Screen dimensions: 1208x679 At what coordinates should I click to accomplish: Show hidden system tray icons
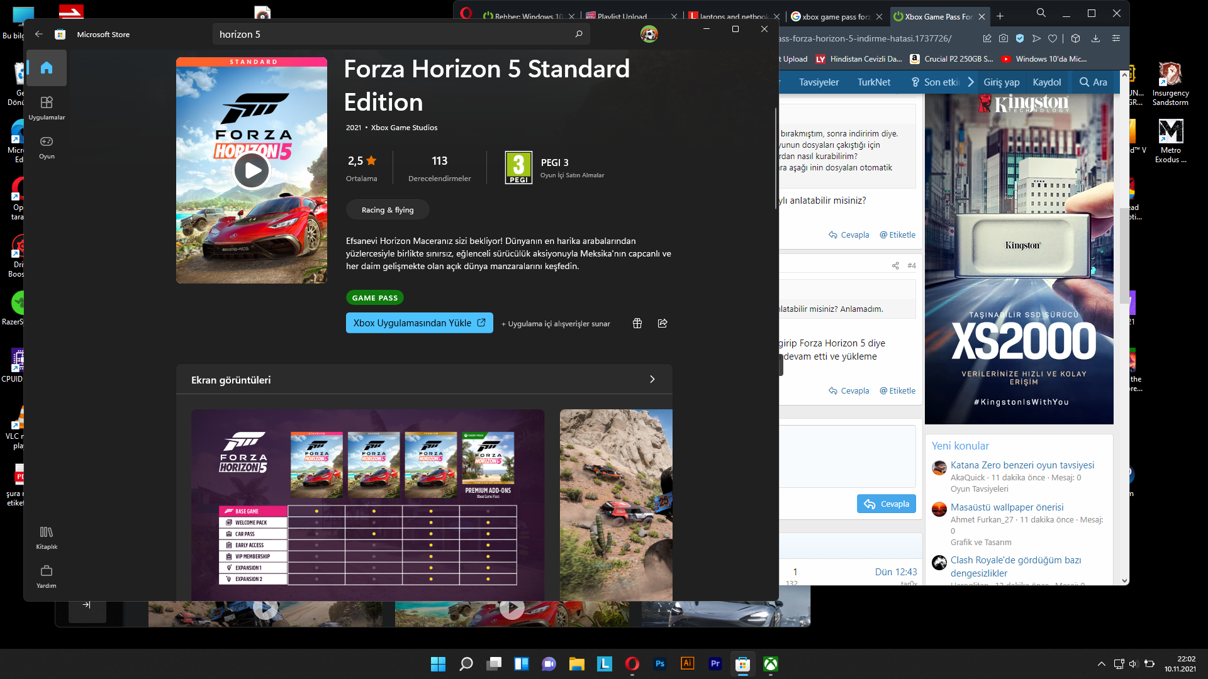click(x=1101, y=664)
